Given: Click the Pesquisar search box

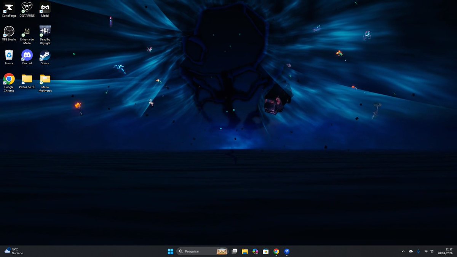Looking at the screenshot, I should [x=203, y=251].
